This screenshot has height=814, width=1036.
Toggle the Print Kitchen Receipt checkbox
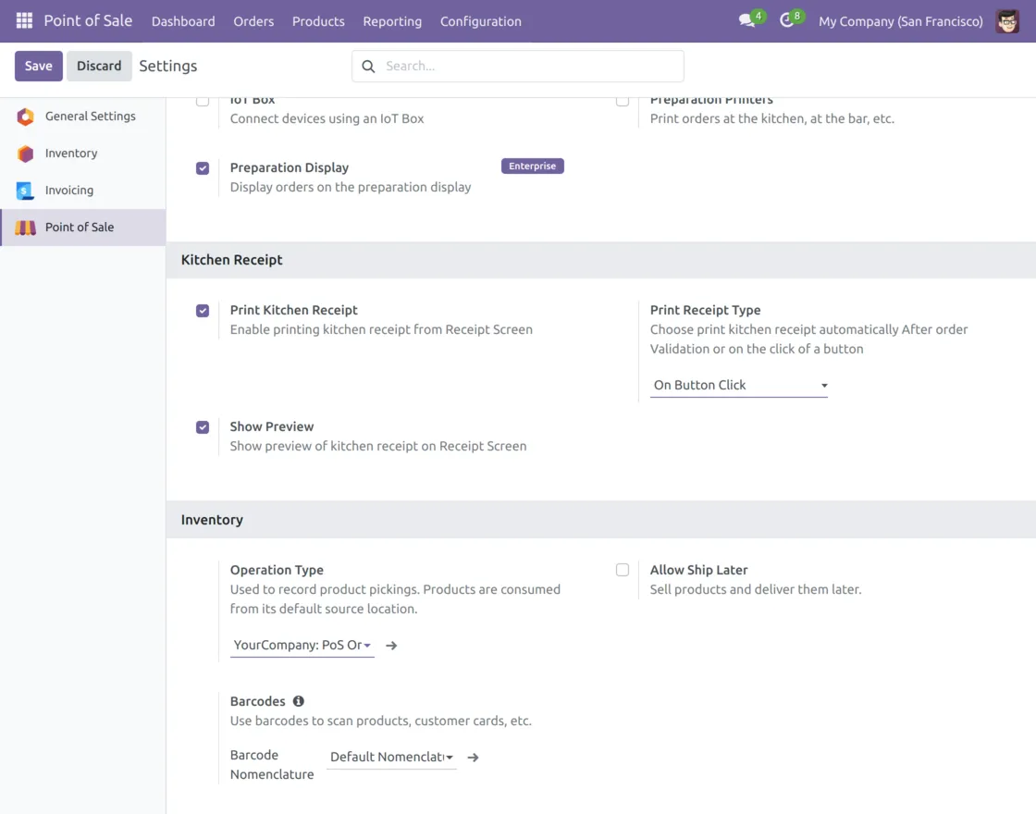click(x=203, y=311)
